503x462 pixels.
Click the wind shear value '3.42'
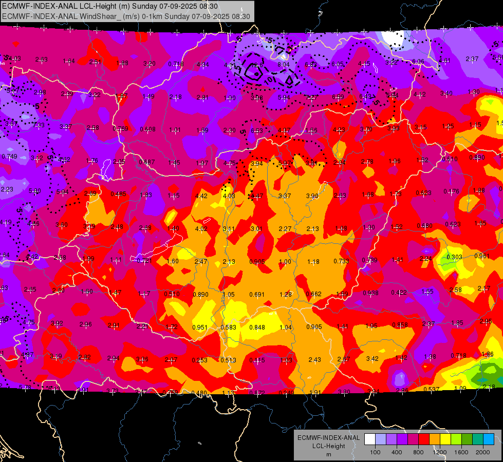372,358
